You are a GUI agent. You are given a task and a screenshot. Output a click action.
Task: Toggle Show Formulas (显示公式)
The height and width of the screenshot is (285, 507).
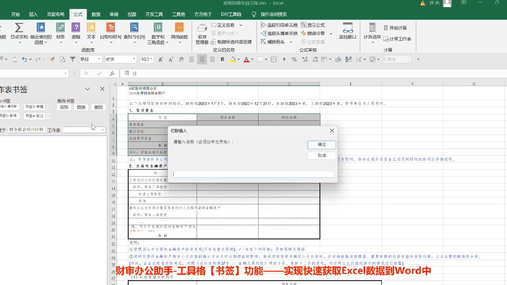pos(313,25)
